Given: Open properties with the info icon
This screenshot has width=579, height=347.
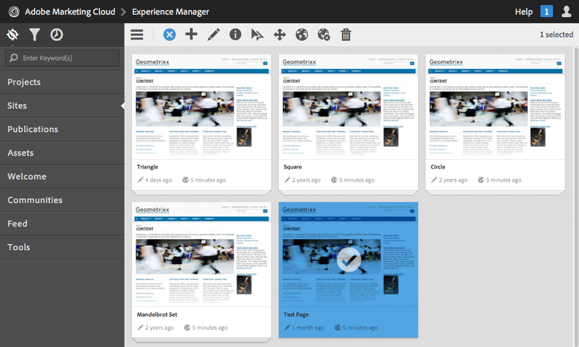Looking at the screenshot, I should pos(236,35).
